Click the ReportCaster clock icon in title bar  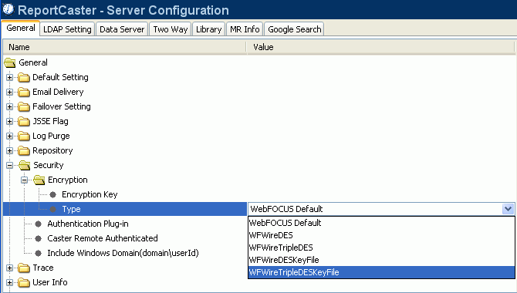8,9
